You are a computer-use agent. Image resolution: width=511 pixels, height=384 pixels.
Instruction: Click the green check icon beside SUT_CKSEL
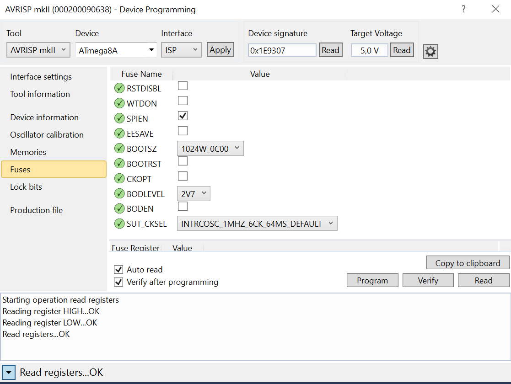tap(119, 224)
